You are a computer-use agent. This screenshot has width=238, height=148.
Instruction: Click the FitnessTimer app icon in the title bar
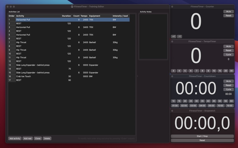(x=72, y=7)
